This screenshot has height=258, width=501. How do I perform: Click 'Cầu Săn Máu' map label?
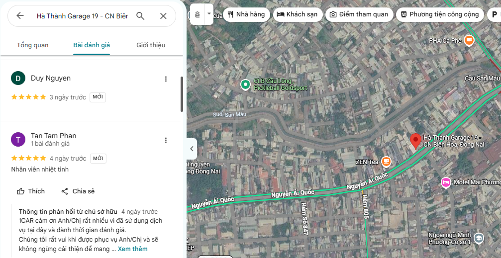point(482,78)
